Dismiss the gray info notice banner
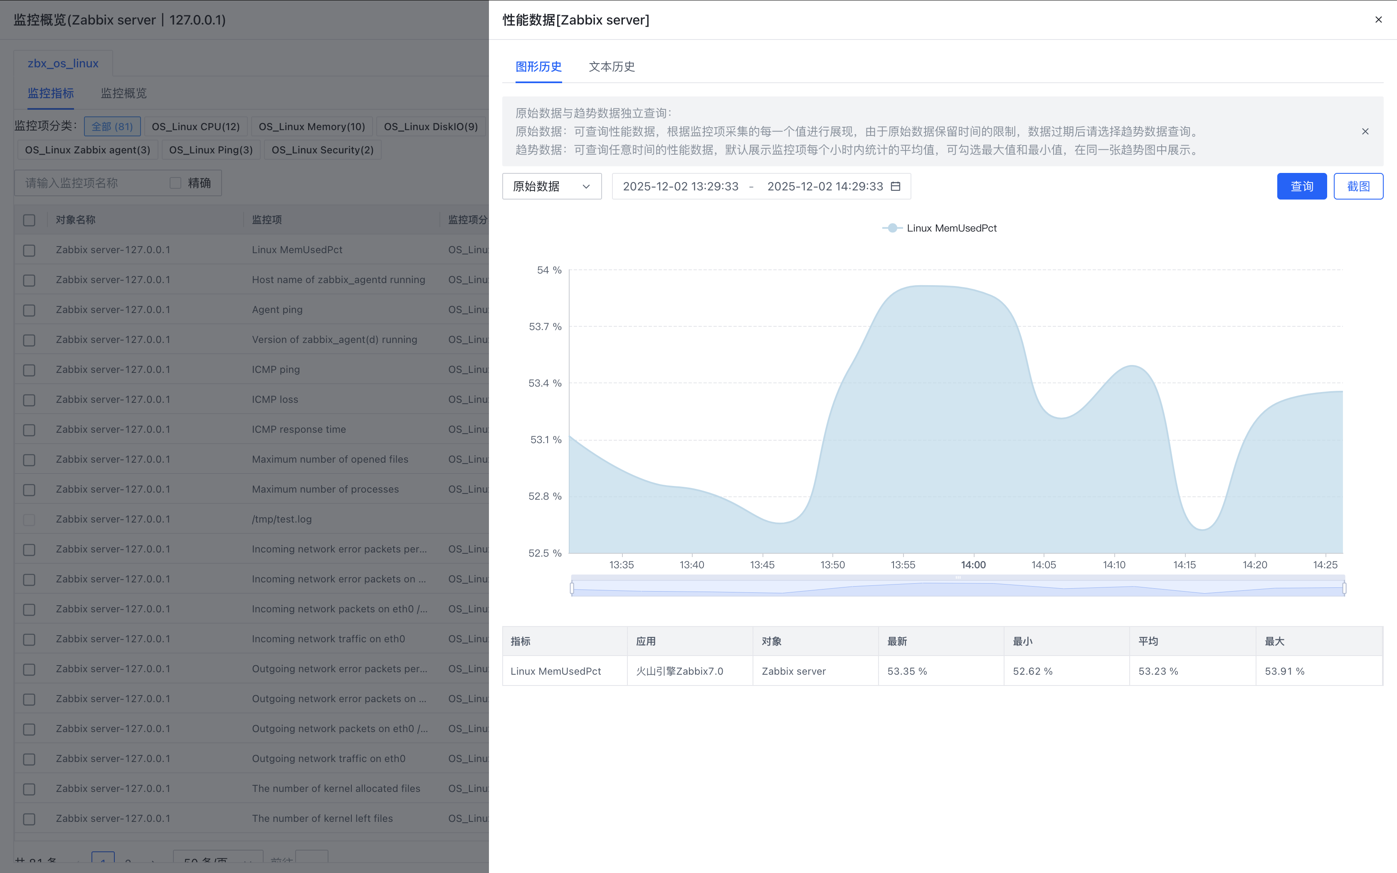 pyautogui.click(x=1365, y=132)
